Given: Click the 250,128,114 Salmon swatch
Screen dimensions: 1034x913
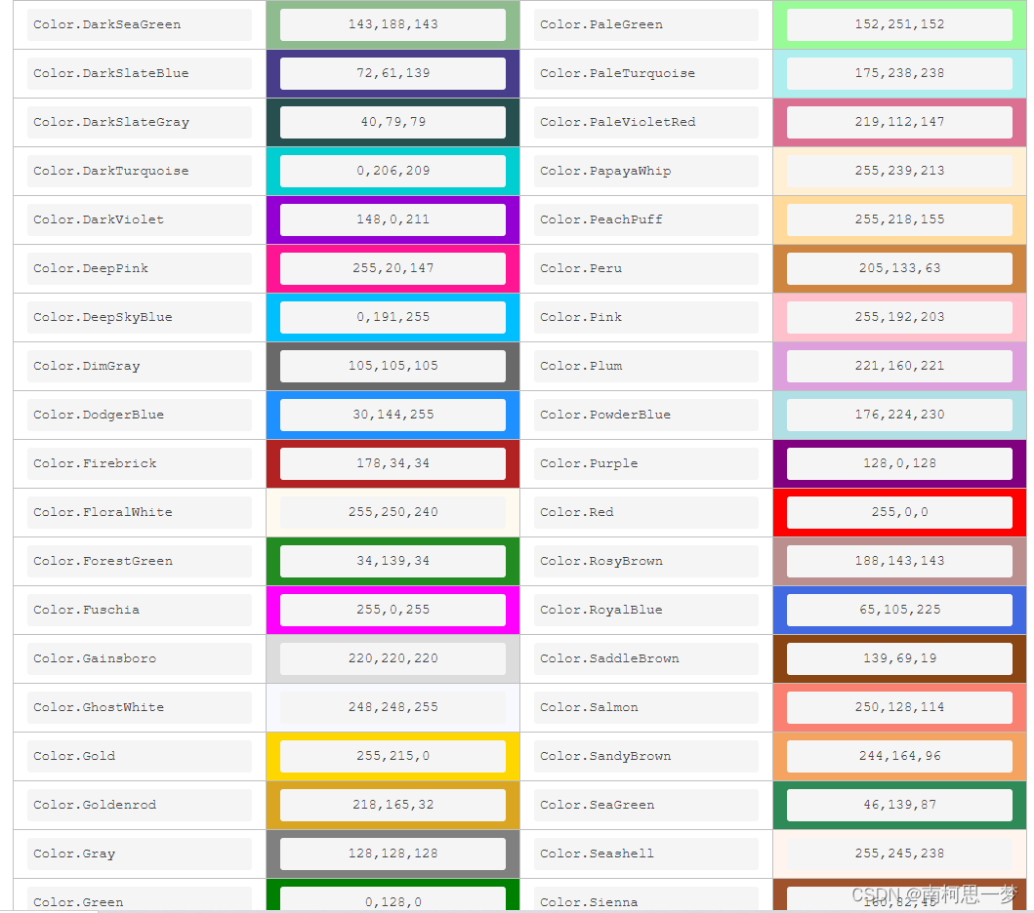Looking at the screenshot, I should (899, 707).
